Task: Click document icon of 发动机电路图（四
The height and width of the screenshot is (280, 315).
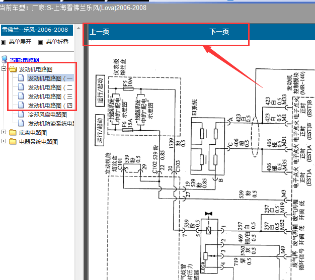Action: [x=21, y=105]
